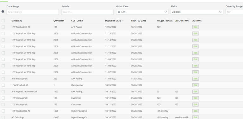Edit the order delivered 11/08/2022
Image resolution: width=243 pixels, height=119 pixels.
[196, 66]
